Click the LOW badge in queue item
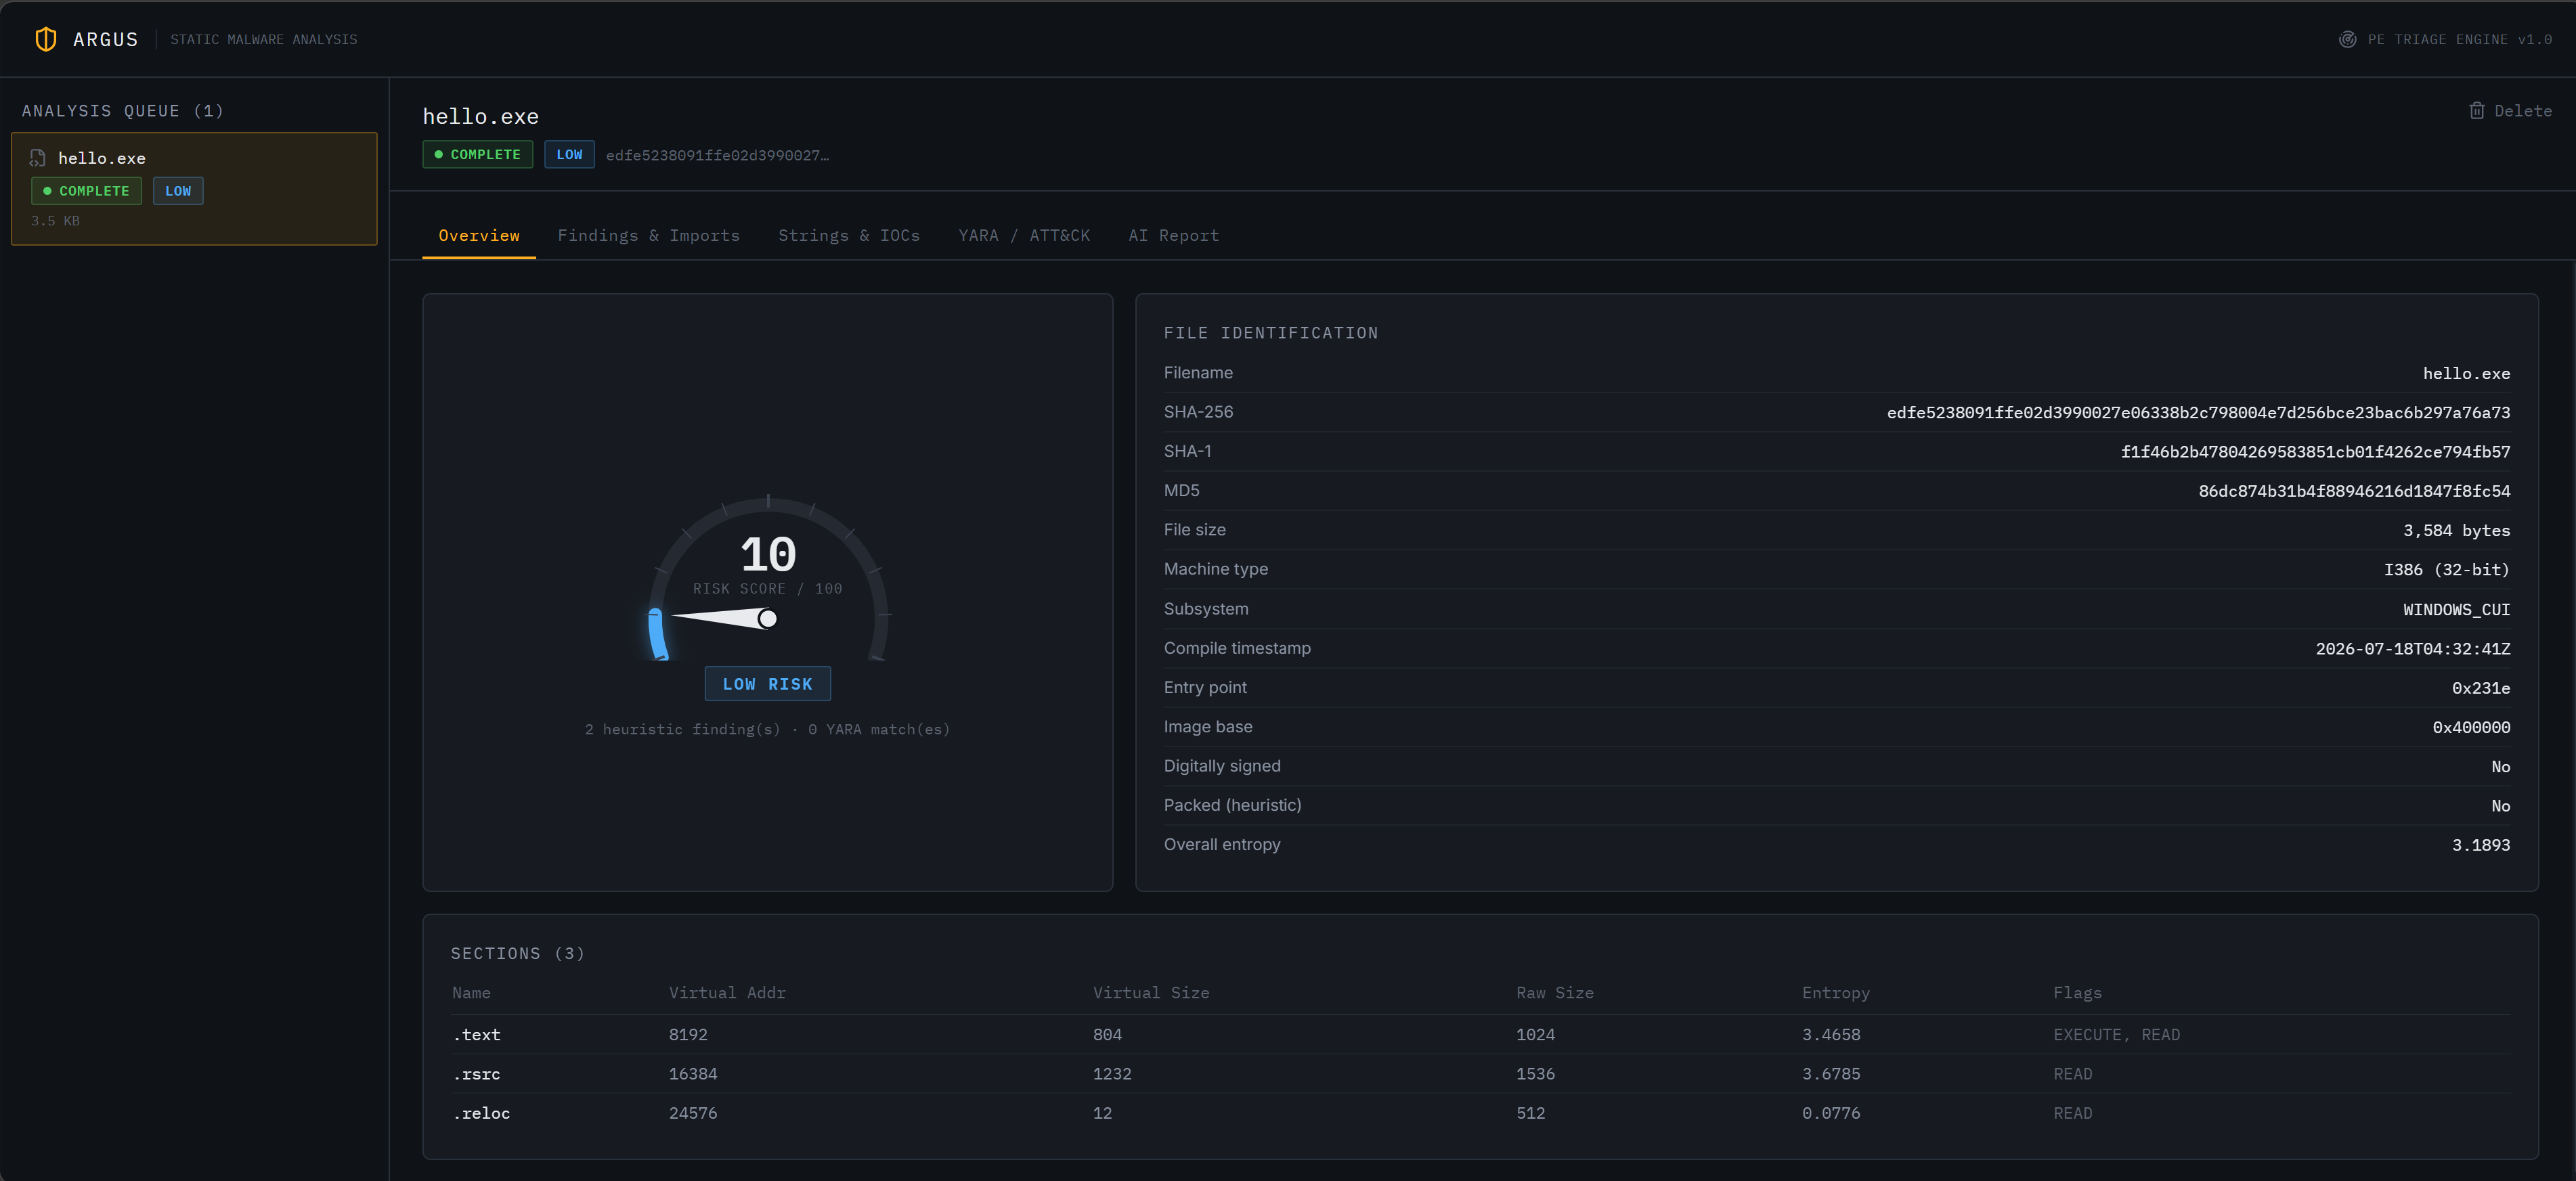 (178, 191)
